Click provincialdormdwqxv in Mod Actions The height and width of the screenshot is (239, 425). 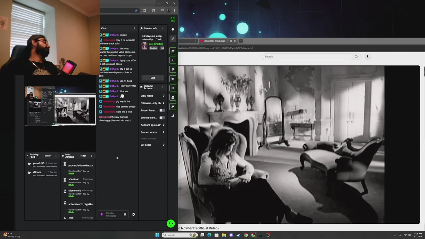[x=81, y=165]
